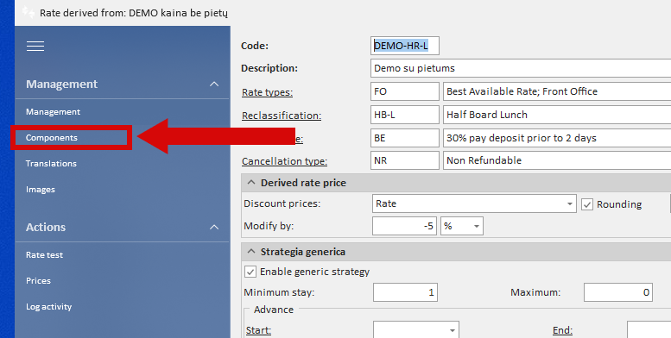Open Management sidebar item
The image size is (671, 338).
point(53,112)
